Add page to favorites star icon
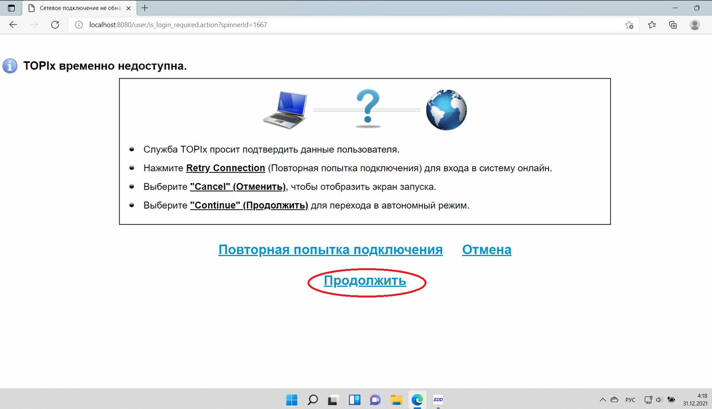The image size is (712, 409). [629, 24]
